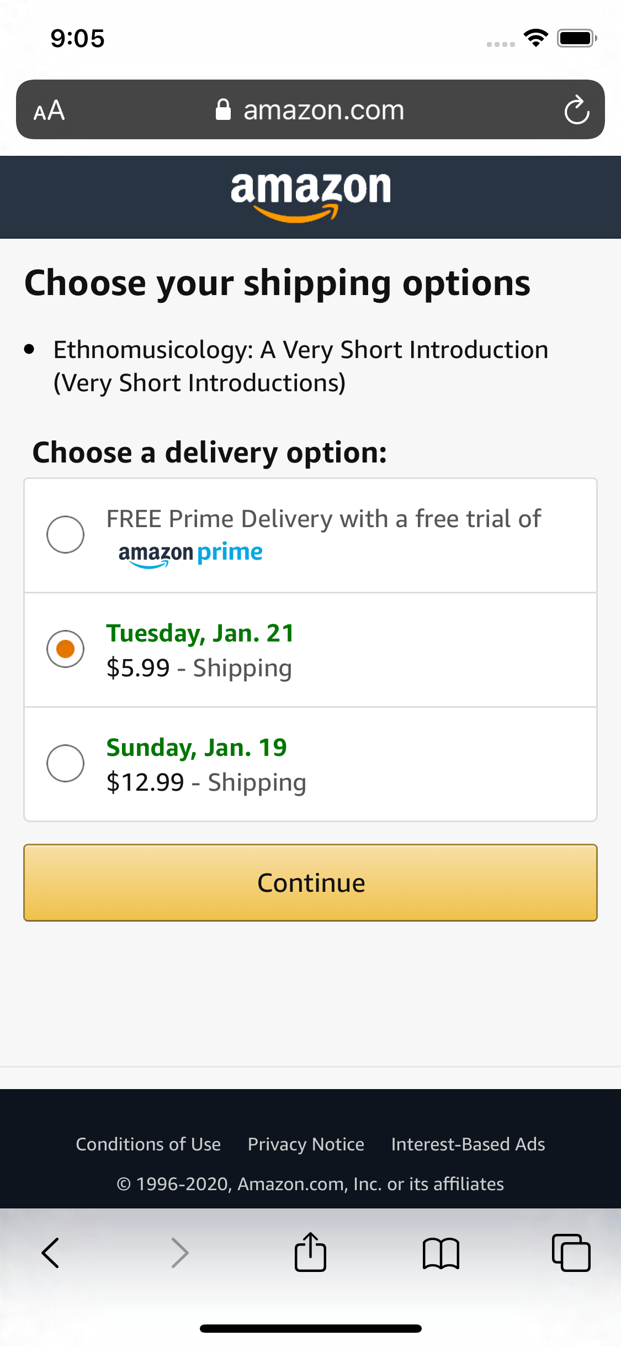
Task: Select Sunday, Jan. 19 shipping for $12.99
Action: [65, 763]
